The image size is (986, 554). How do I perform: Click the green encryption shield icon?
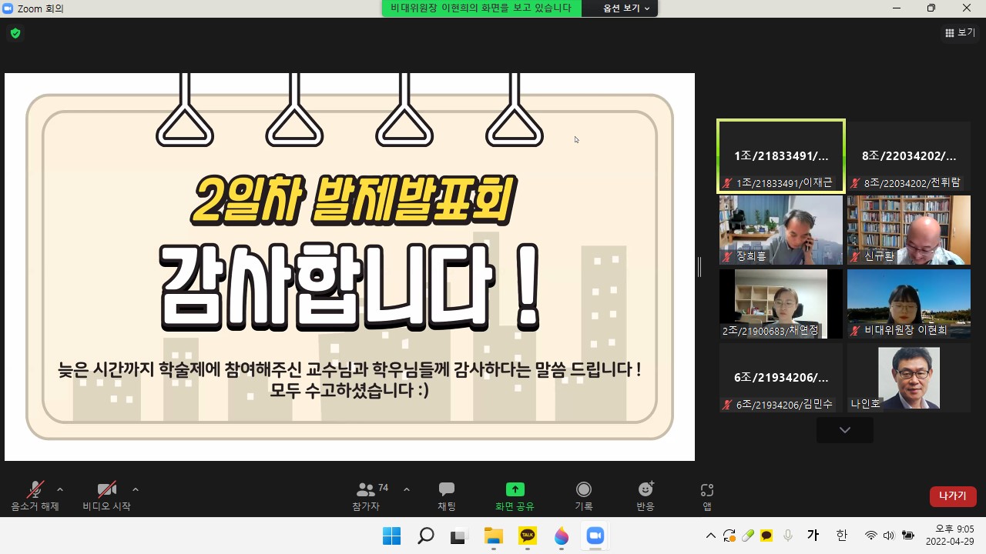click(15, 33)
